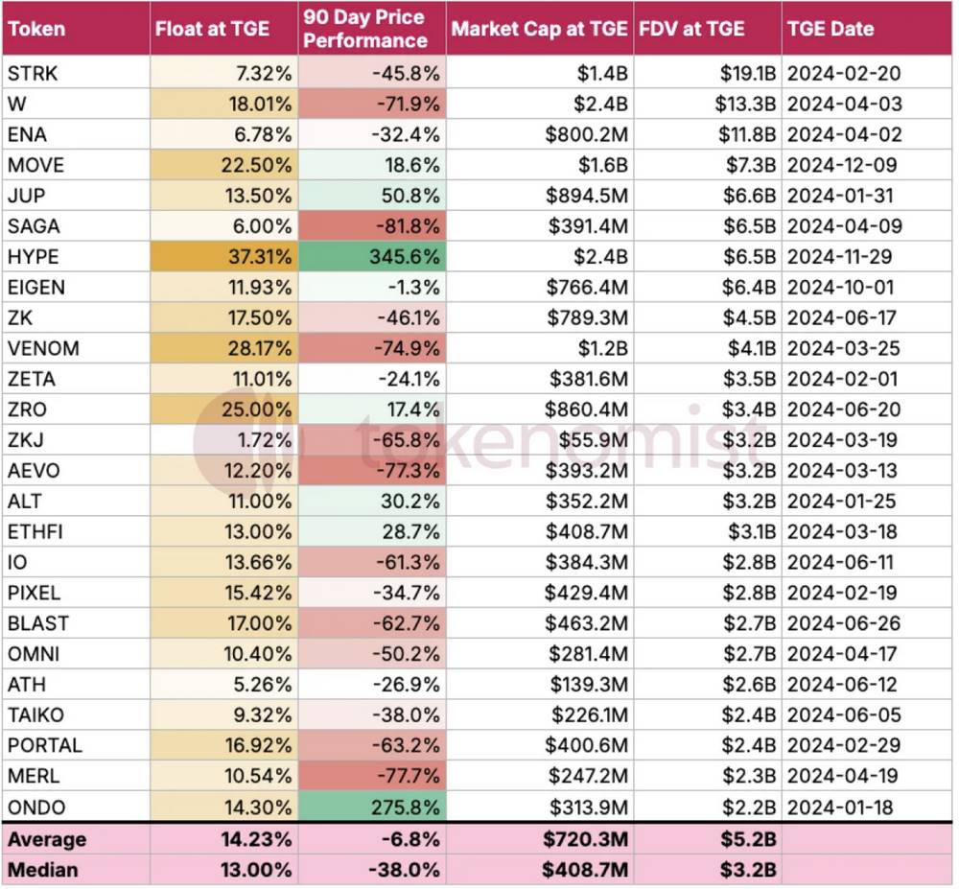Select the Market Cap at TGE header

[540, 28]
